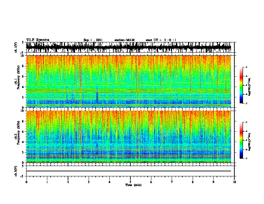Click the ch.2 PSD color scale bar
The height and width of the screenshot is (204, 264).
(241, 140)
